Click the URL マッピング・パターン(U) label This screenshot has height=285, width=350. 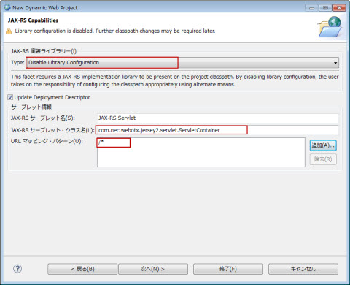click(x=47, y=141)
